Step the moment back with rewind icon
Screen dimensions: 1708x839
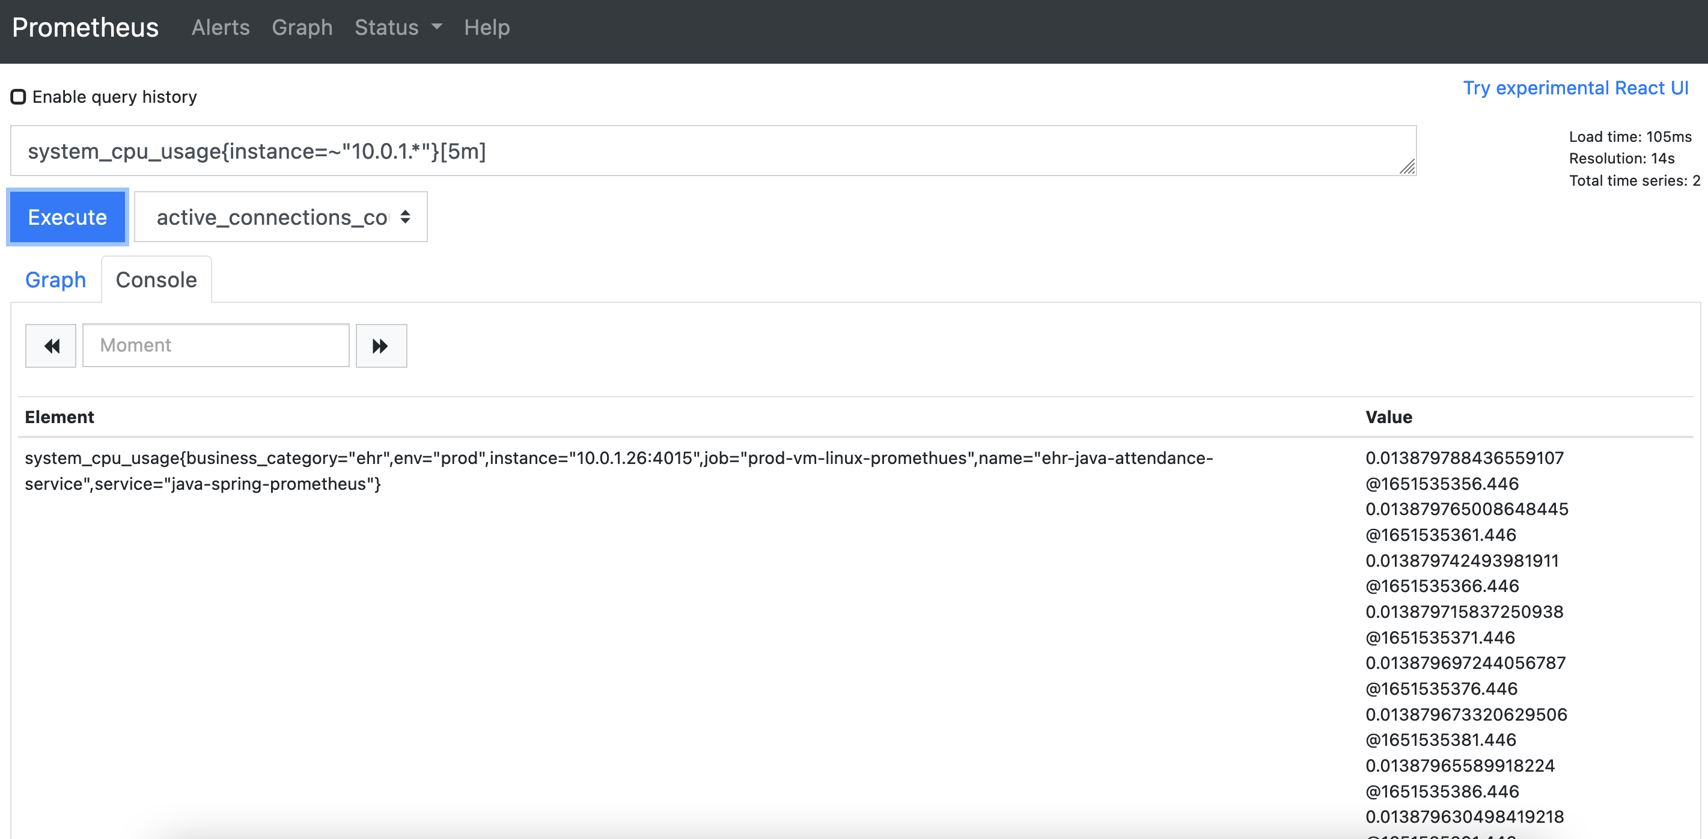(x=51, y=346)
